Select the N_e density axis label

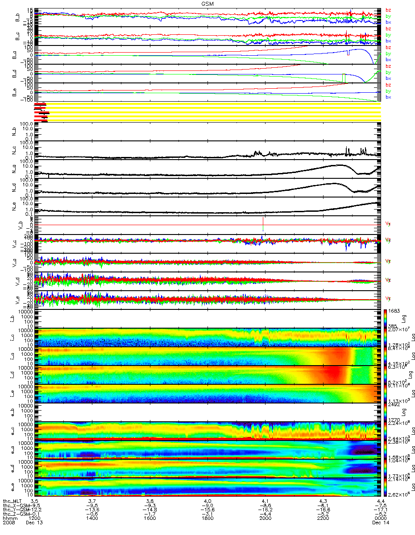pyautogui.click(x=14, y=207)
